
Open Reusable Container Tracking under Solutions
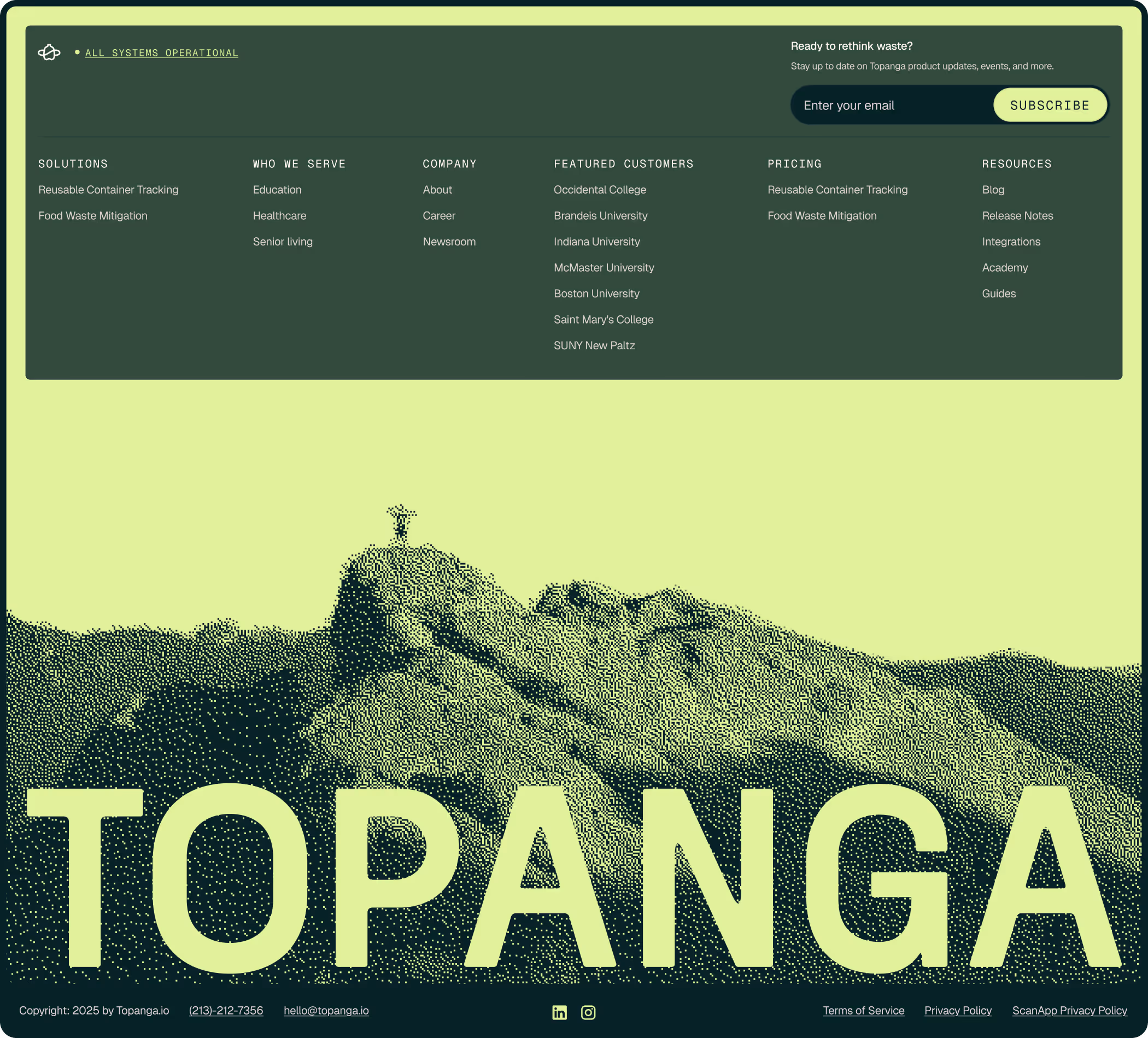tap(108, 190)
